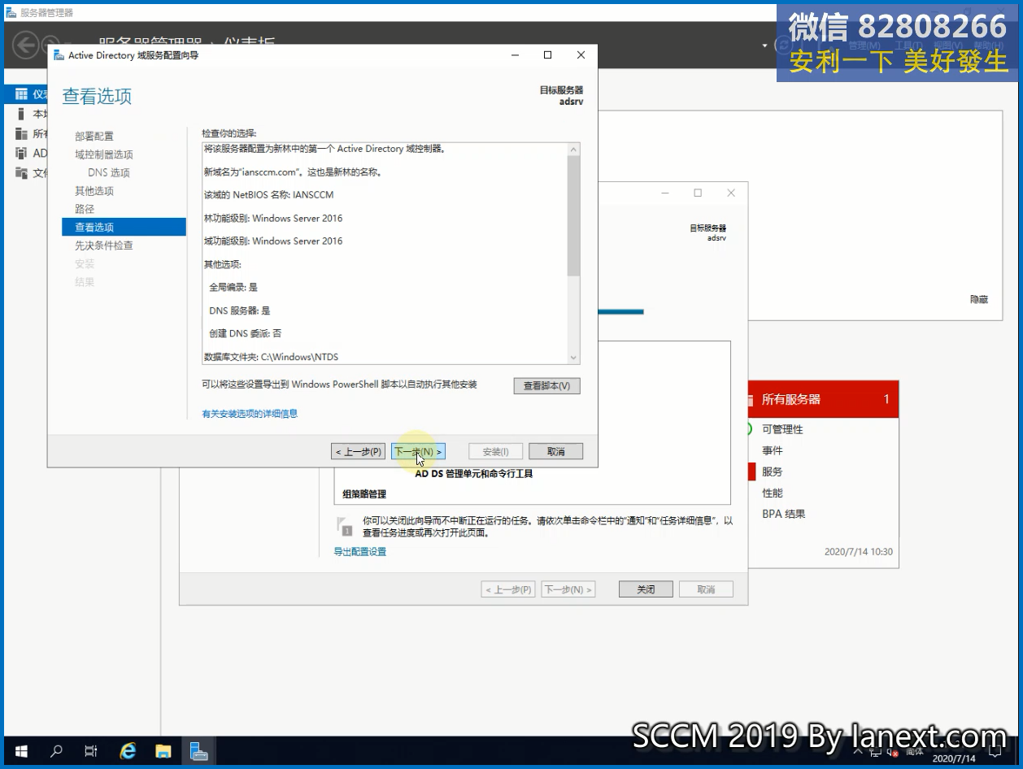Open the Windows Start menu
The height and width of the screenshot is (769, 1023).
pyautogui.click(x=20, y=751)
